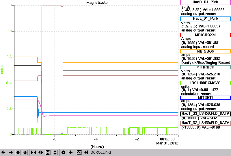Select the MITSETI curve legend
231x156 pixels.
pos(205,98)
